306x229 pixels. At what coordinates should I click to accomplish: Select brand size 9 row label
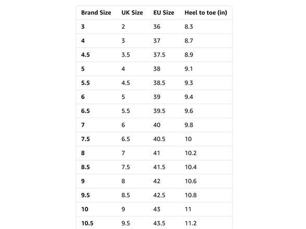(83, 181)
